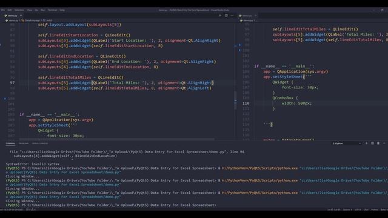
Task: Click the 'Start Location: ' QLabel code line
Action: 129,41
